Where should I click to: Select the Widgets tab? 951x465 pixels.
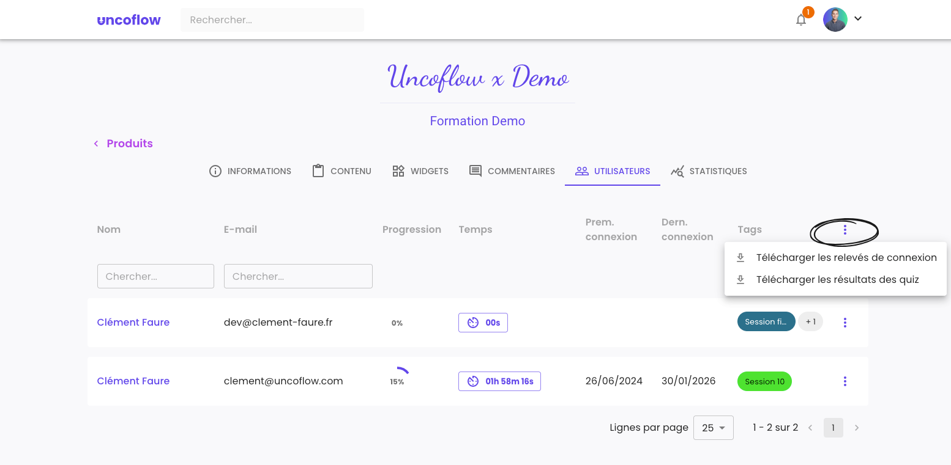[x=420, y=171]
